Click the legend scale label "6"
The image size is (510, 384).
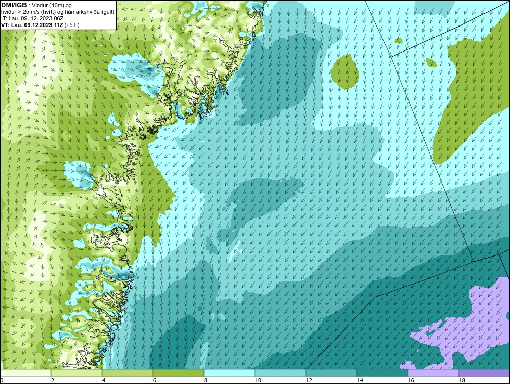coord(154,380)
